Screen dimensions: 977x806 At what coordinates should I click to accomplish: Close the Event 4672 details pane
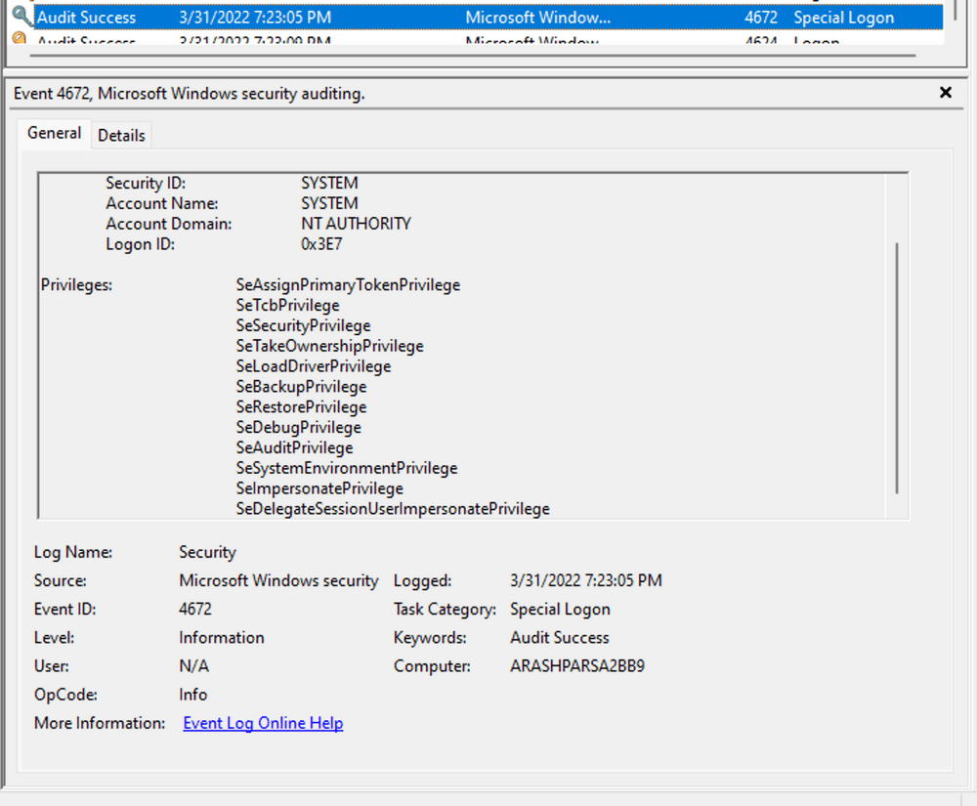(x=945, y=93)
